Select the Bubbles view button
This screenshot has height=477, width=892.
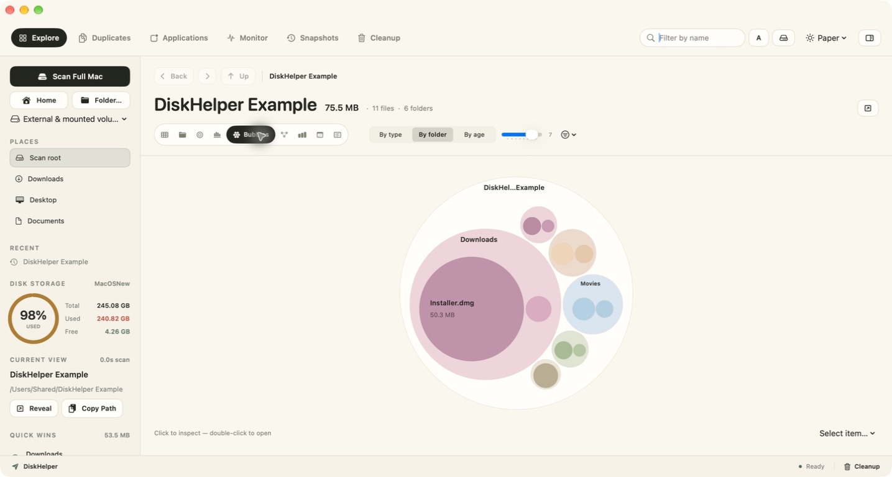[251, 135]
